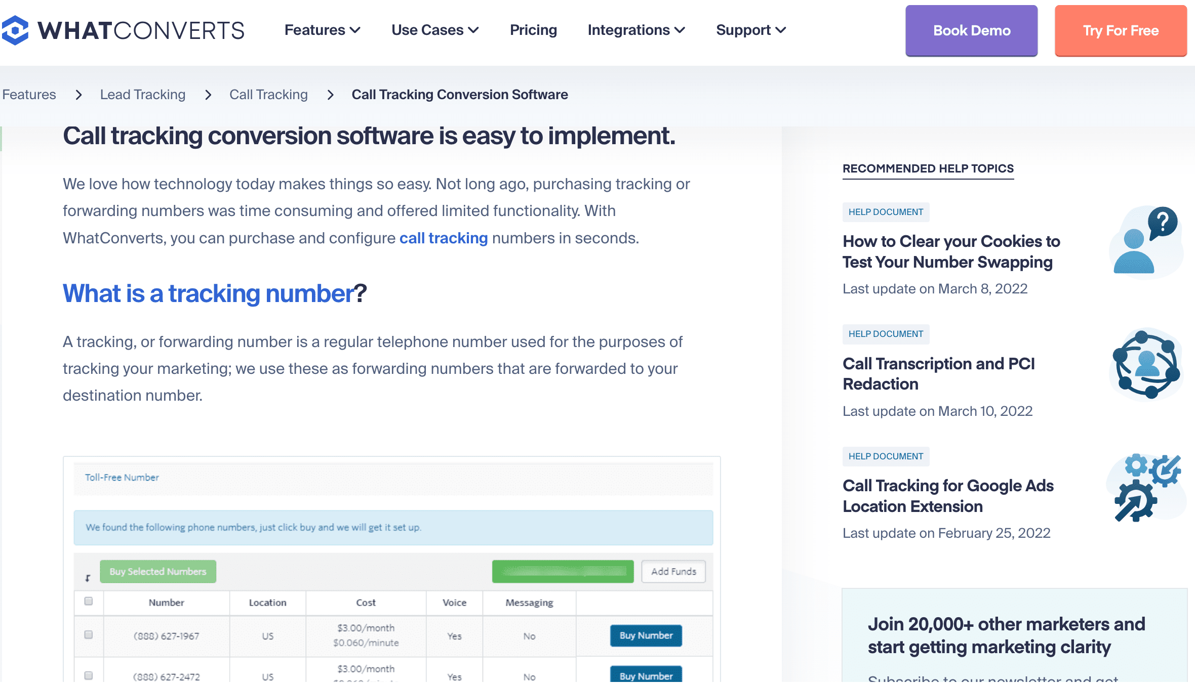Buy Number for (888) 627-2472
The width and height of the screenshot is (1195, 685).
point(646,675)
